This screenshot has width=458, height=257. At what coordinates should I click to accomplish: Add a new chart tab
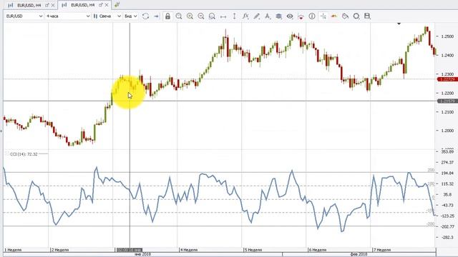point(117,5)
